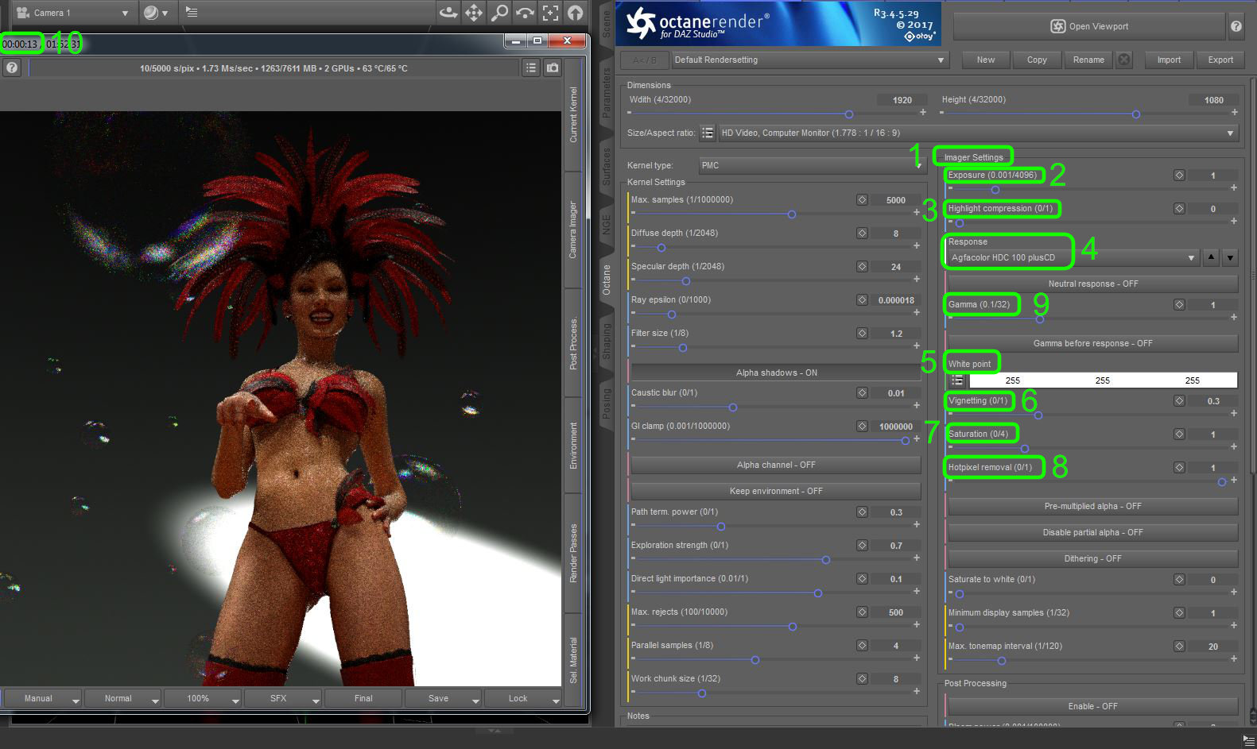This screenshot has height=749, width=1257.
Task: Select the pan view four-arrow icon
Action: click(474, 13)
